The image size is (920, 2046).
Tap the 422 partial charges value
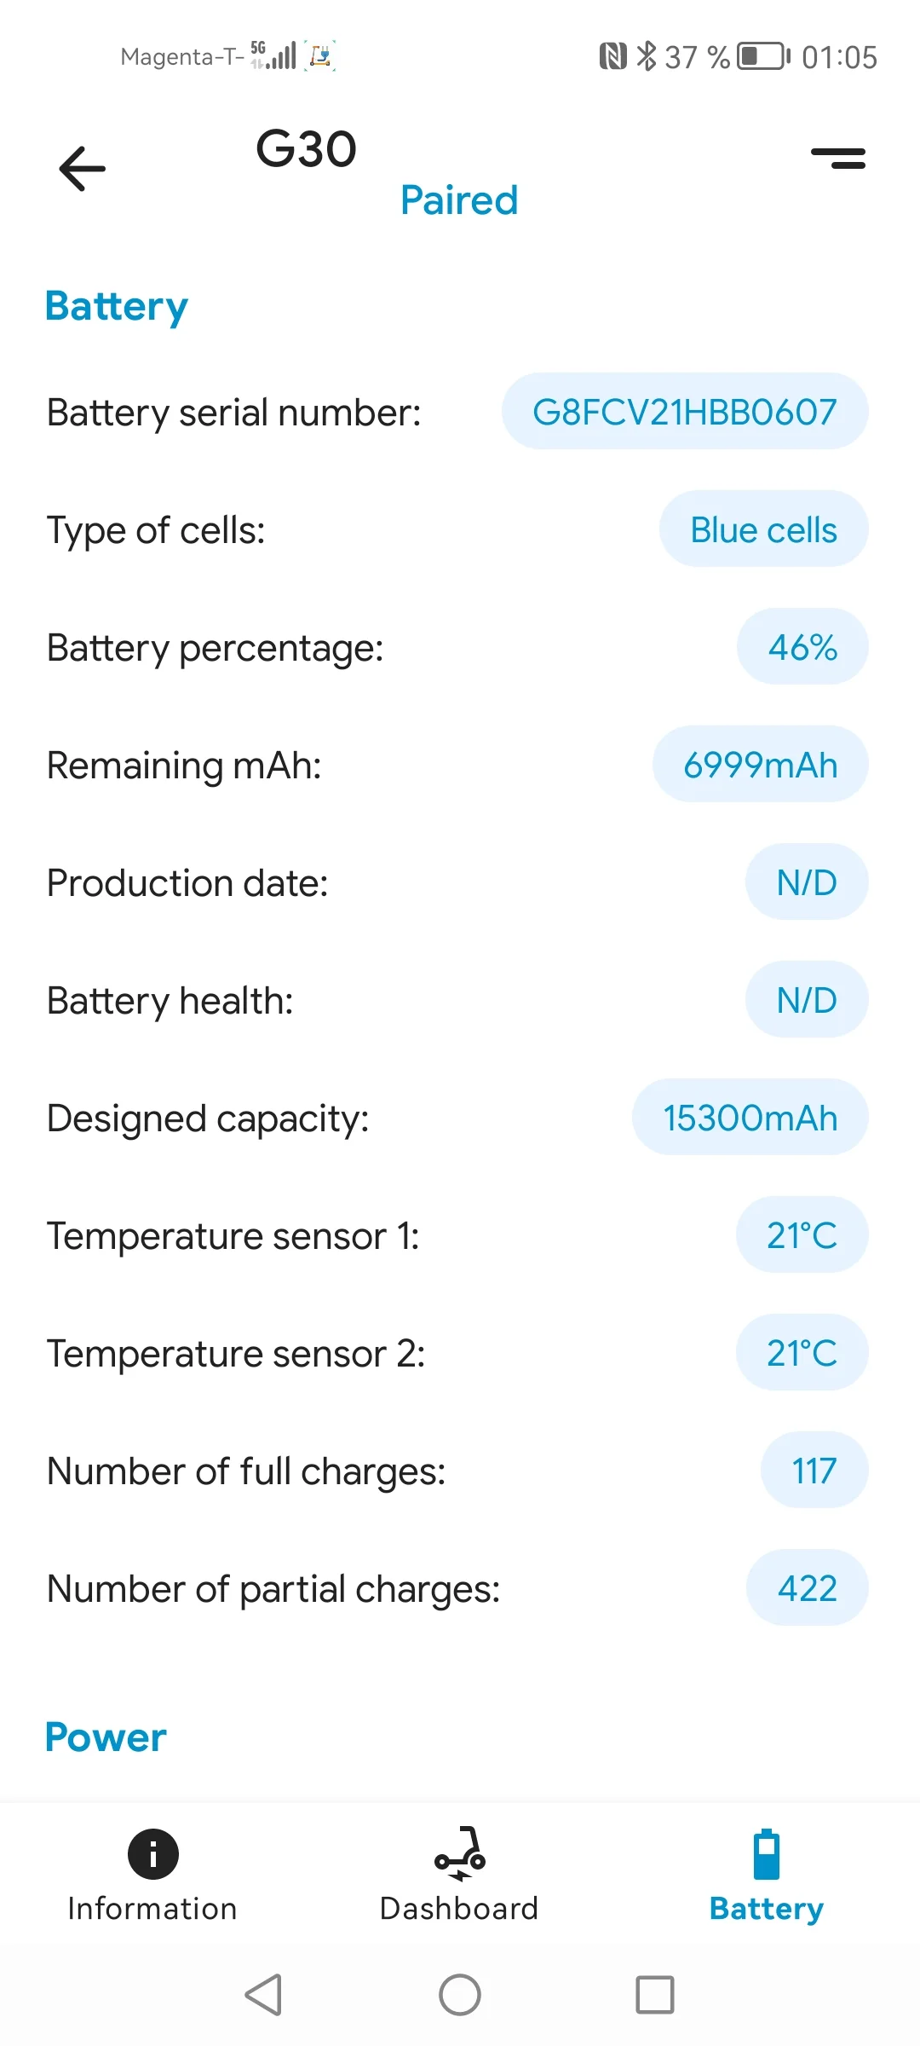click(807, 1588)
